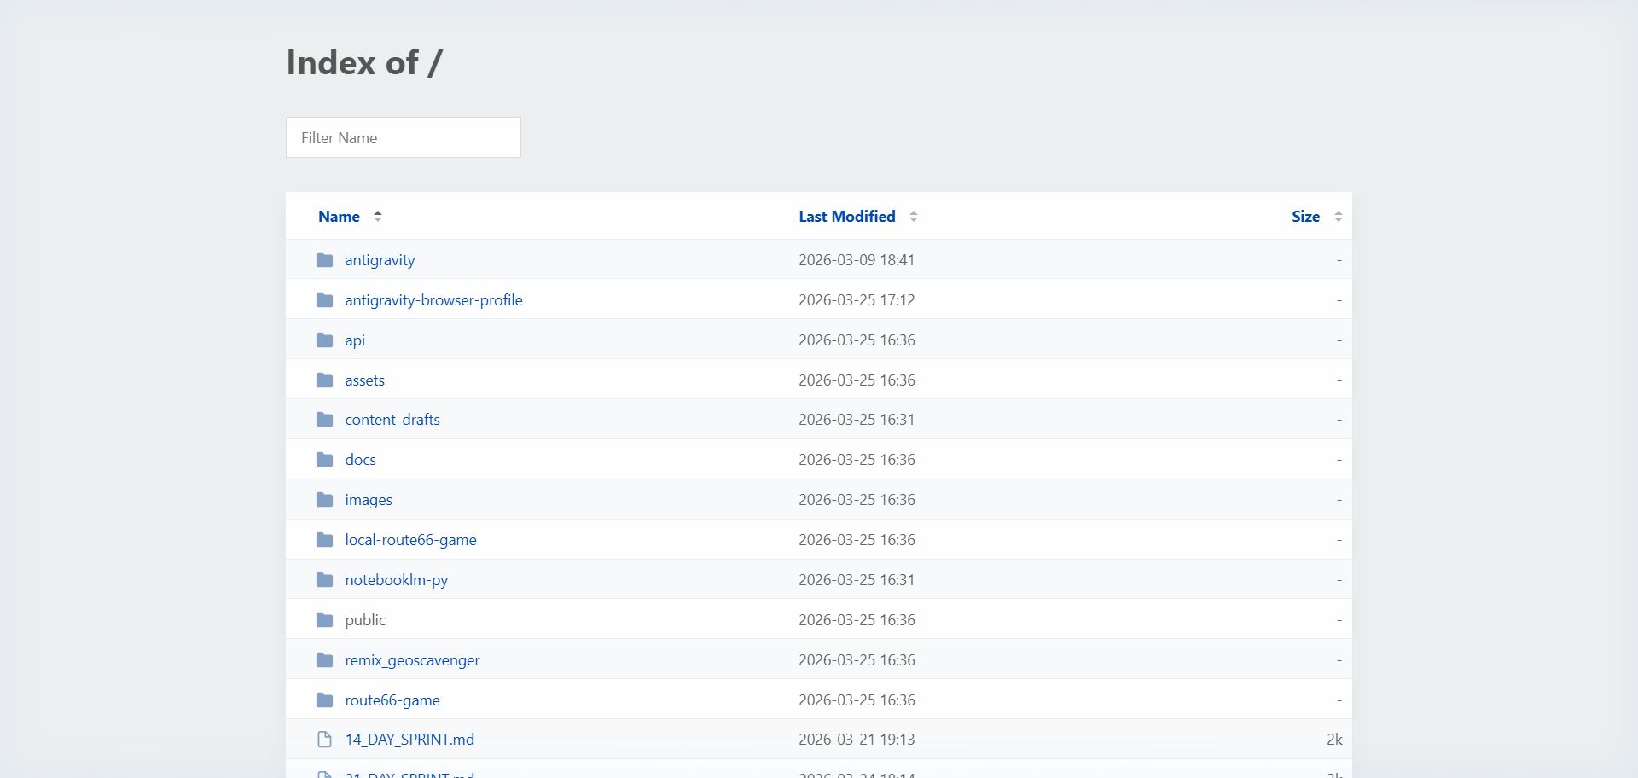Viewport: 1638px width, 778px height.
Task: Click the antigravity folder icon
Action: tap(324, 260)
